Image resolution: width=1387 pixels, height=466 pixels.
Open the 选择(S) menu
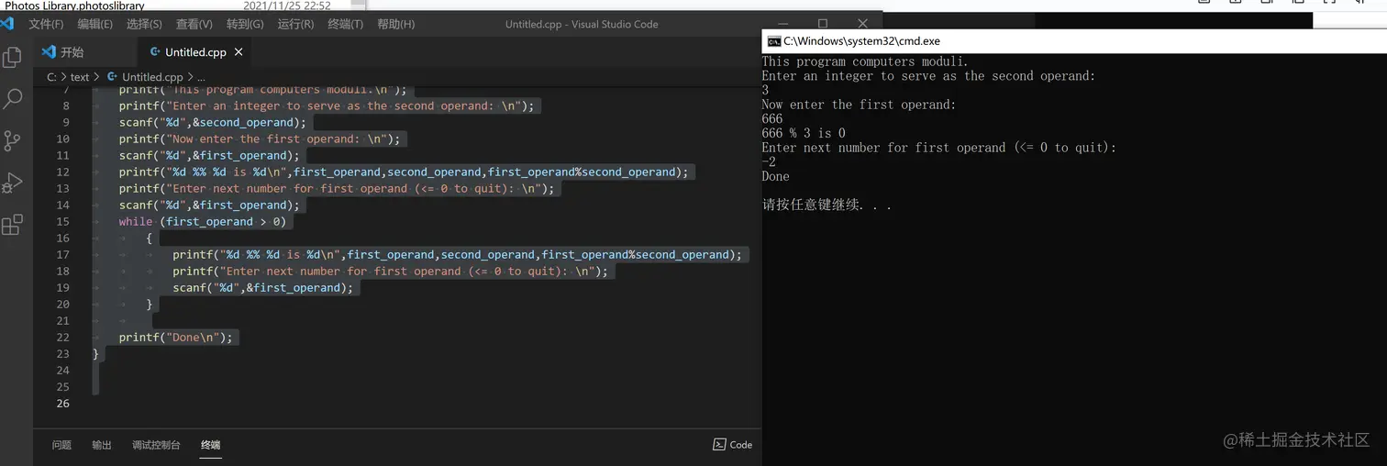coord(144,24)
